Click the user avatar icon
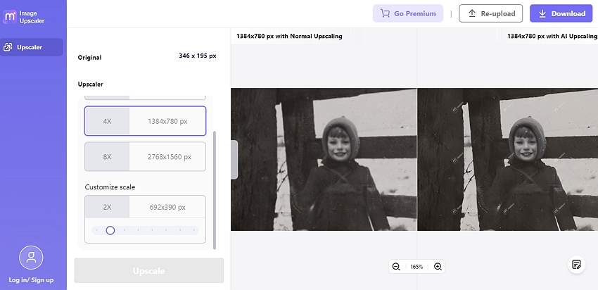This screenshot has width=598, height=290. [x=31, y=258]
